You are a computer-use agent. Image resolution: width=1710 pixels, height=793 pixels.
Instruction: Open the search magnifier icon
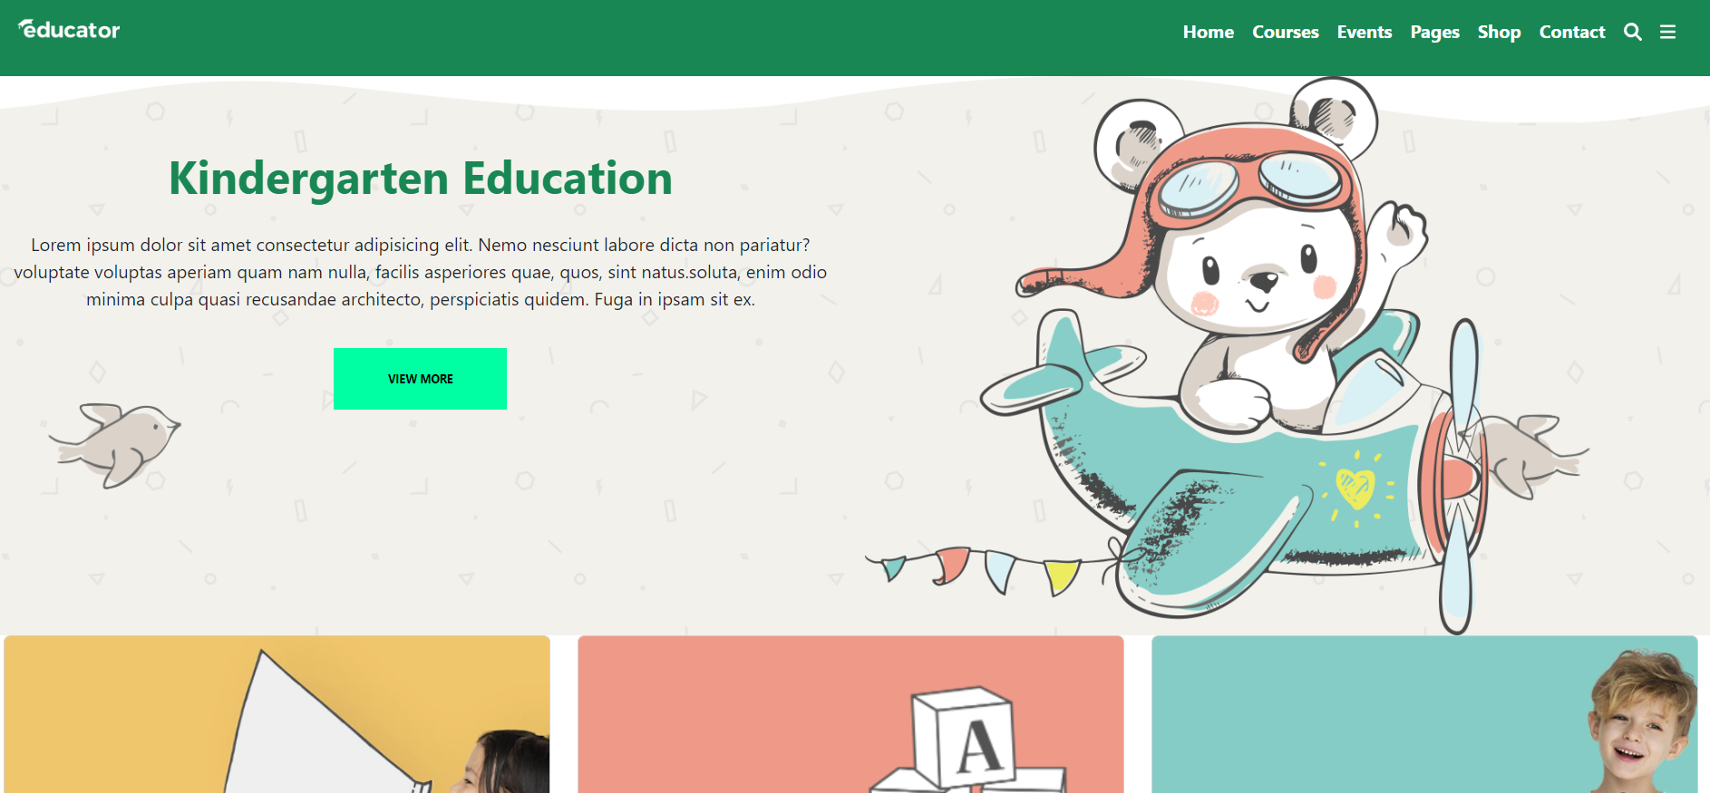(x=1632, y=32)
